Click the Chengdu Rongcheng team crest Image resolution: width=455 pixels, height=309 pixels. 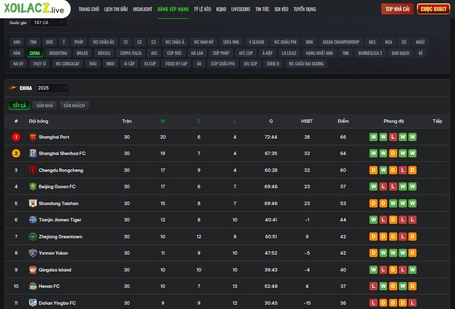pos(33,170)
